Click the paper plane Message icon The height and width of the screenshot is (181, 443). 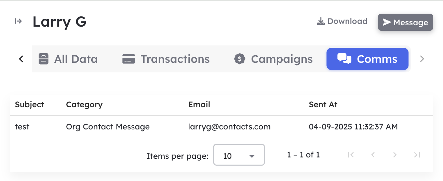(387, 22)
